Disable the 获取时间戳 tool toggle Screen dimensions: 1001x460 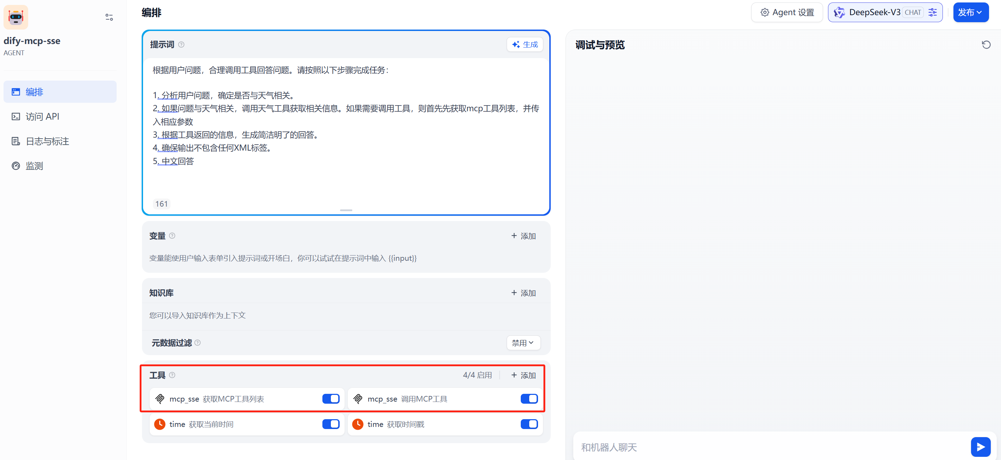pyautogui.click(x=529, y=424)
